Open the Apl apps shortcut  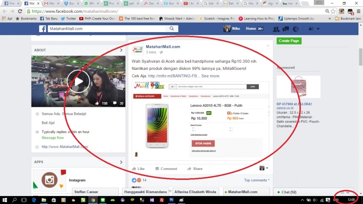pyautogui.click(x=7, y=18)
